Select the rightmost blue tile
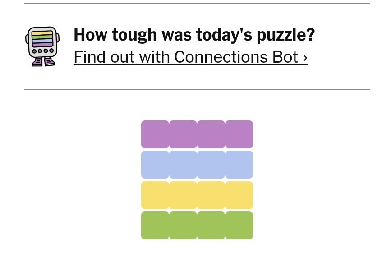This screenshot has height=271, width=382. (x=239, y=164)
